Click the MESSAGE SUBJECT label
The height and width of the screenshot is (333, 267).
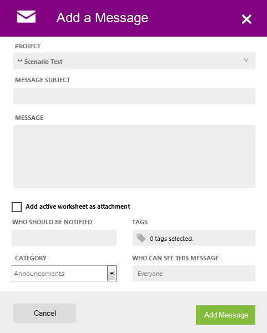(x=43, y=80)
